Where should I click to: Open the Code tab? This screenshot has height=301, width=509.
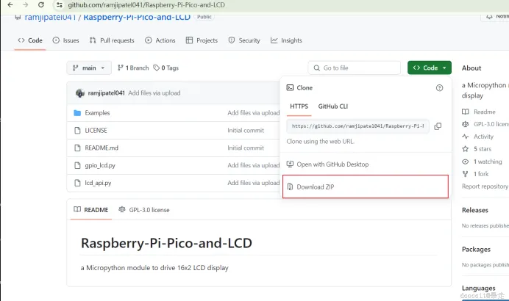(30, 40)
